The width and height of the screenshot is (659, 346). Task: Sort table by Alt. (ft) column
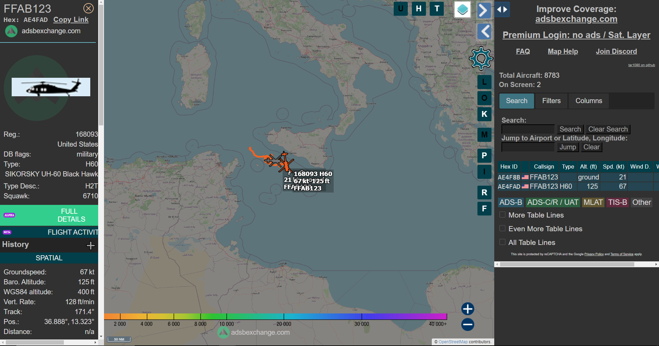tap(588, 166)
